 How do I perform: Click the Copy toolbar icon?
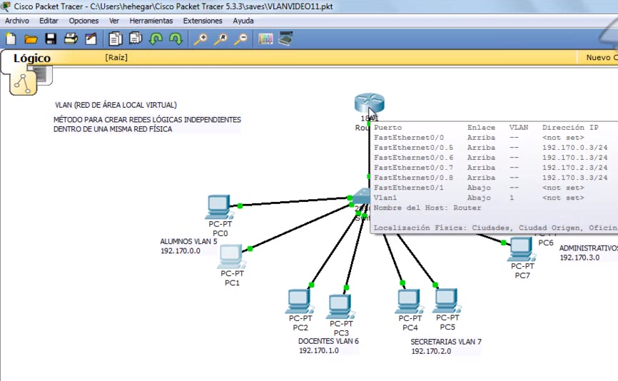116,39
